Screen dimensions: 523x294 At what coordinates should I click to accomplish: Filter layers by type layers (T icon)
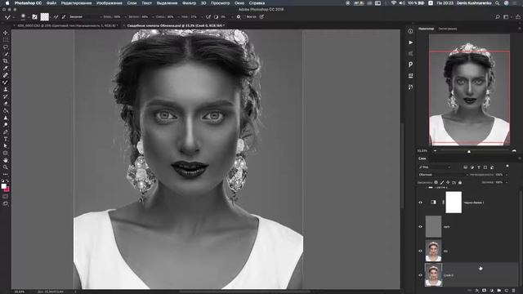click(x=479, y=167)
